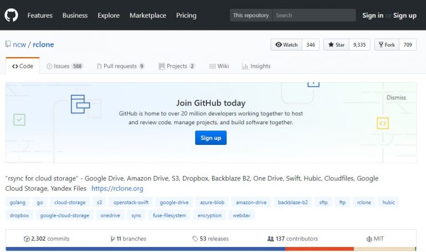
Task: Switch to the Projects tab
Action: (x=176, y=66)
